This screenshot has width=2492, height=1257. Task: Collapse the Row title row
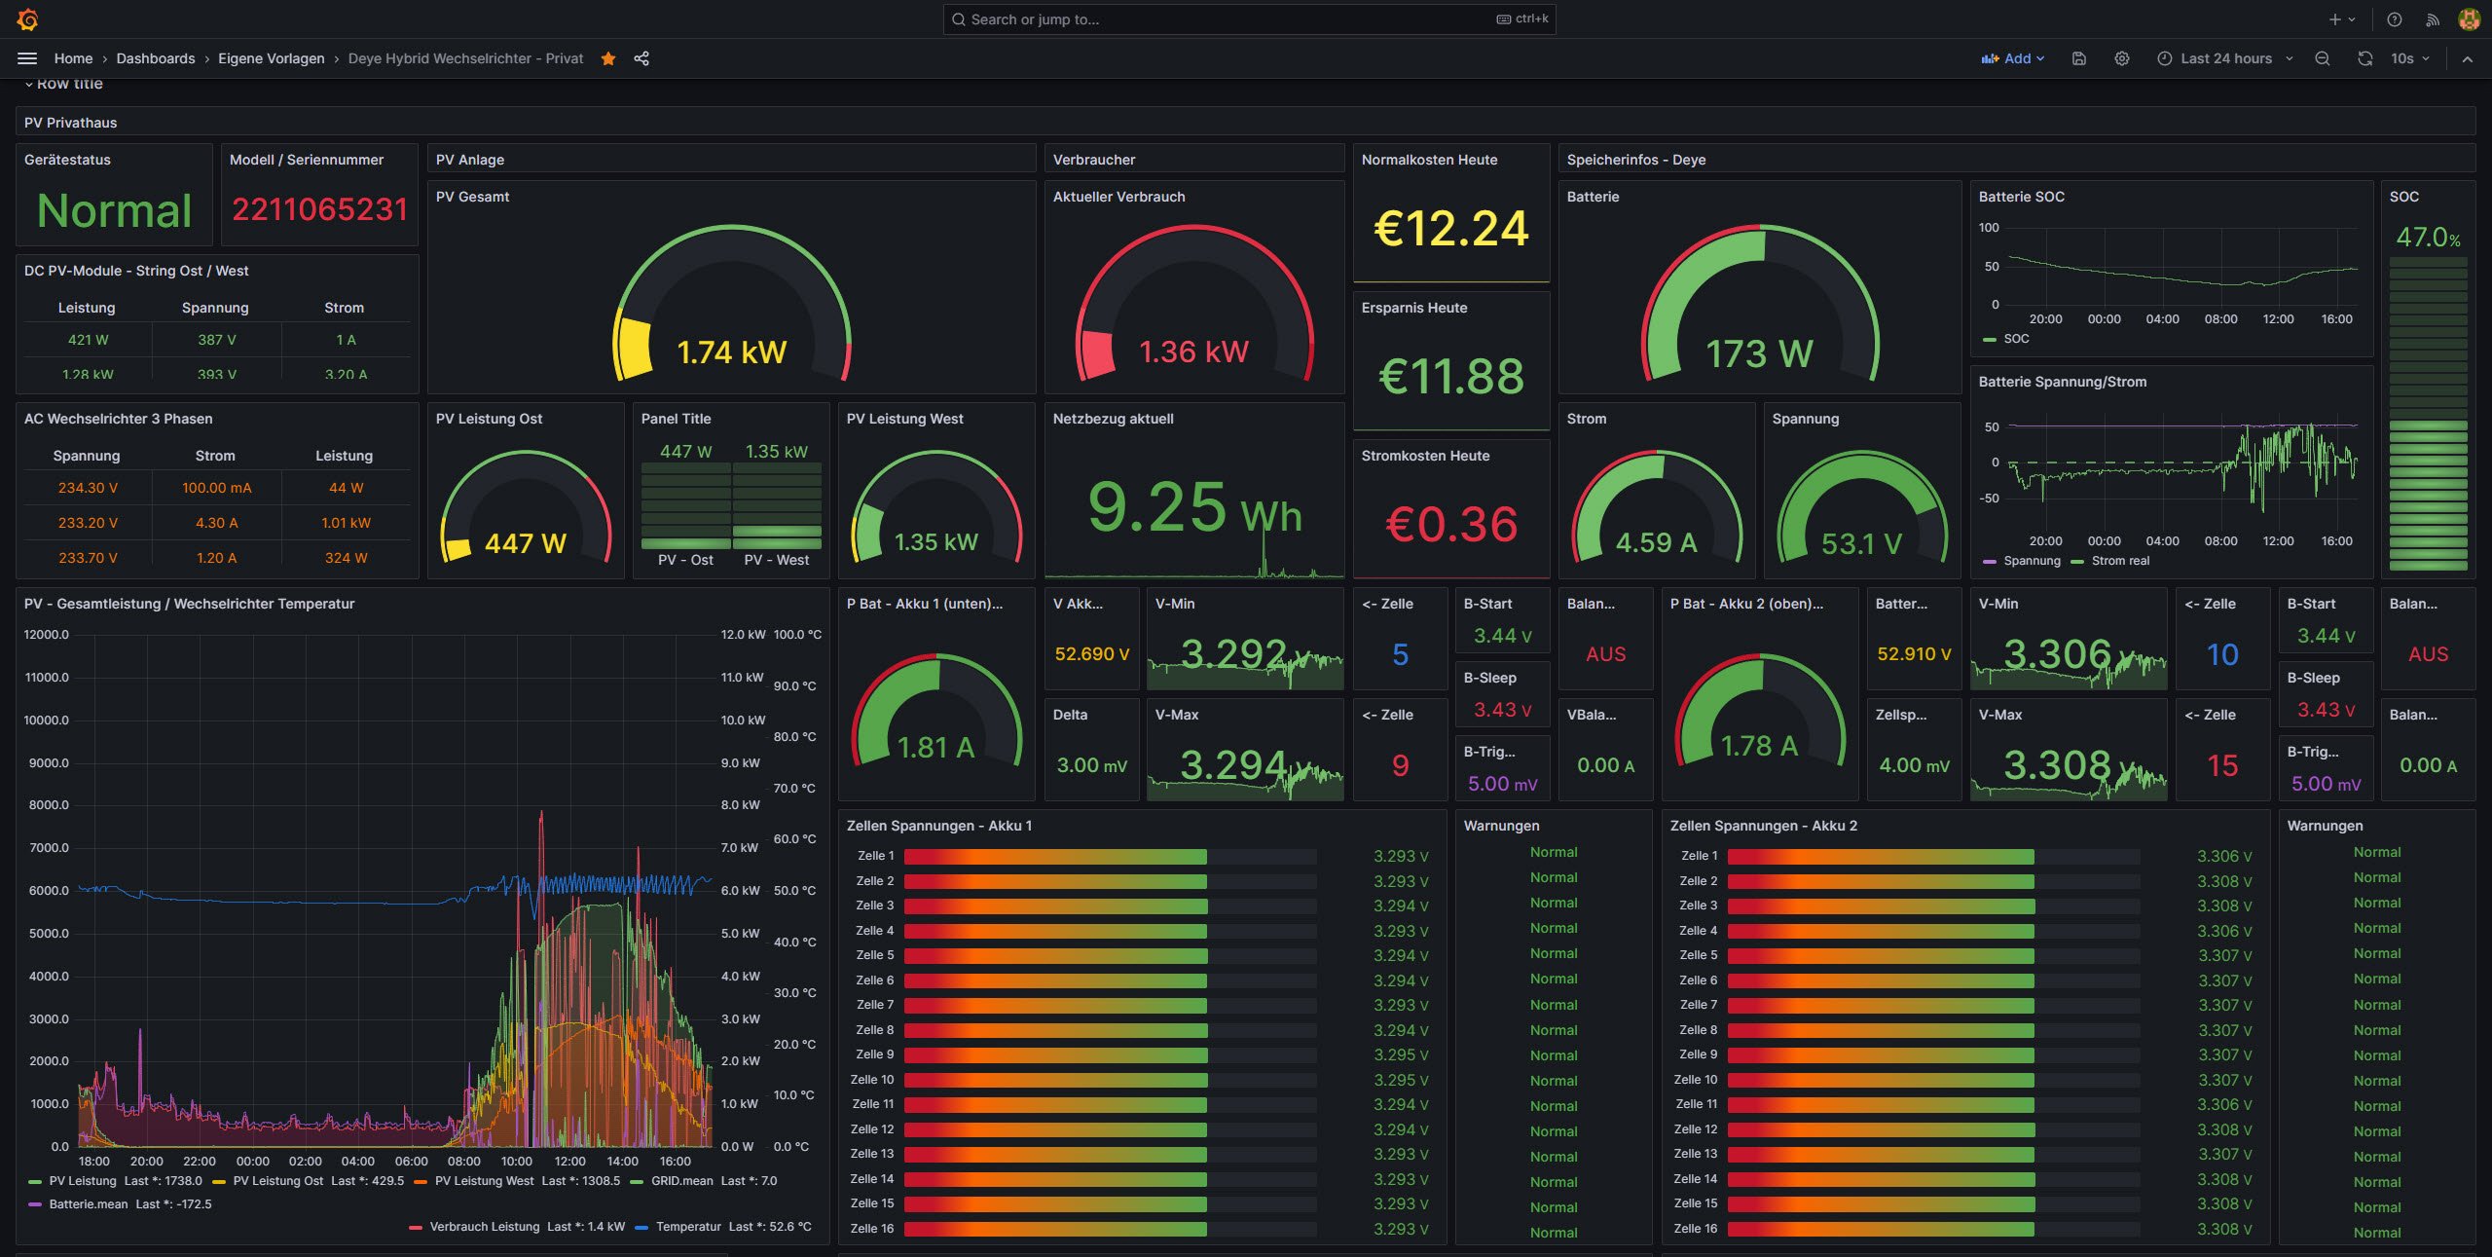tap(29, 85)
